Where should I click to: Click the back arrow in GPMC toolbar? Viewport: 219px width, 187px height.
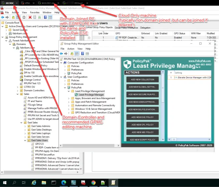point(2,17)
